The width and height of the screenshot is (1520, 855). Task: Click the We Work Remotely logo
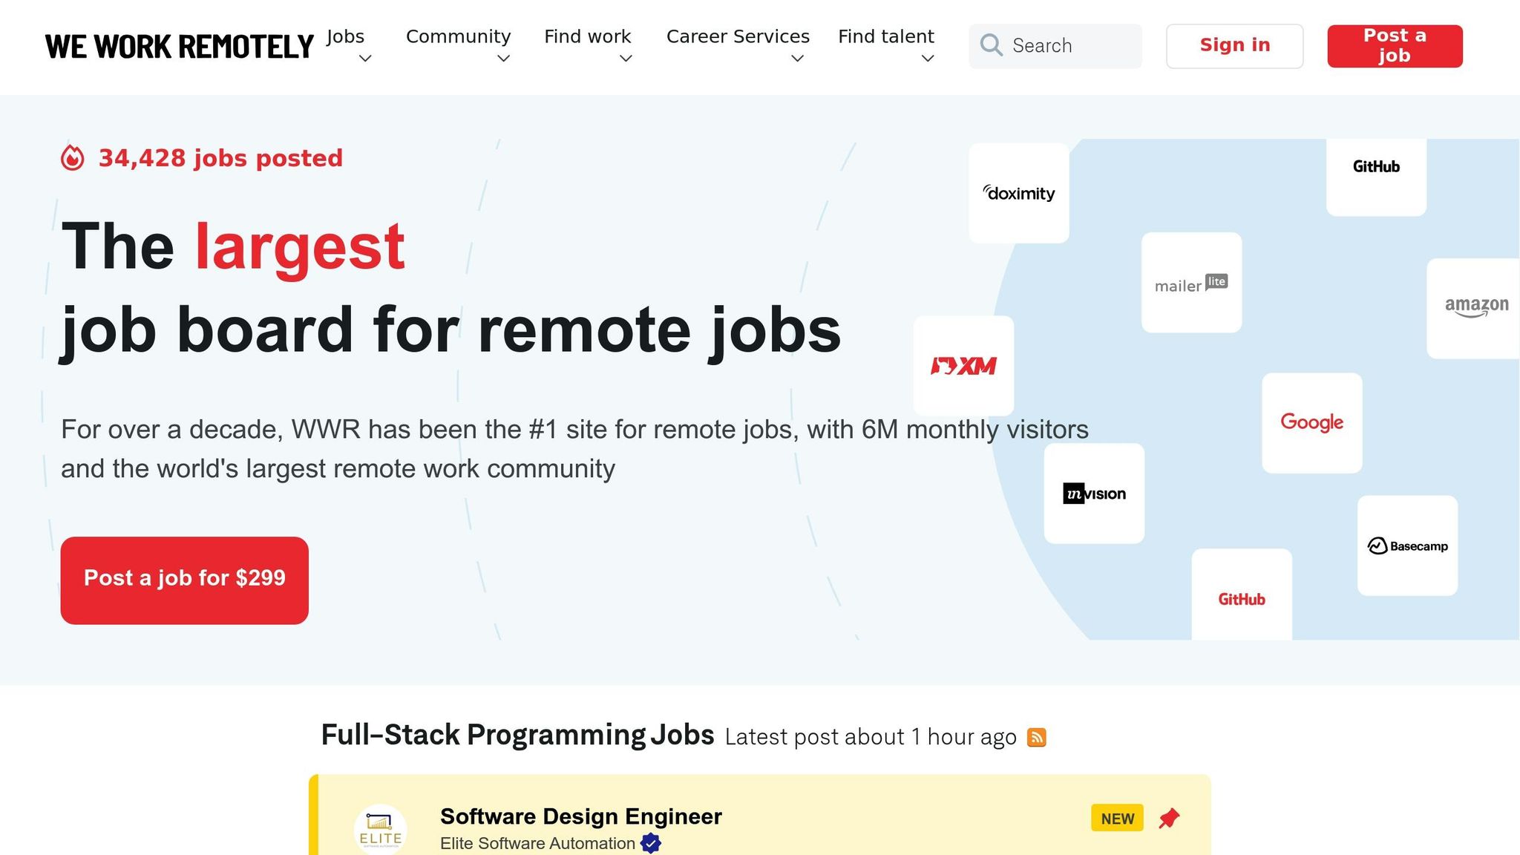pyautogui.click(x=179, y=46)
